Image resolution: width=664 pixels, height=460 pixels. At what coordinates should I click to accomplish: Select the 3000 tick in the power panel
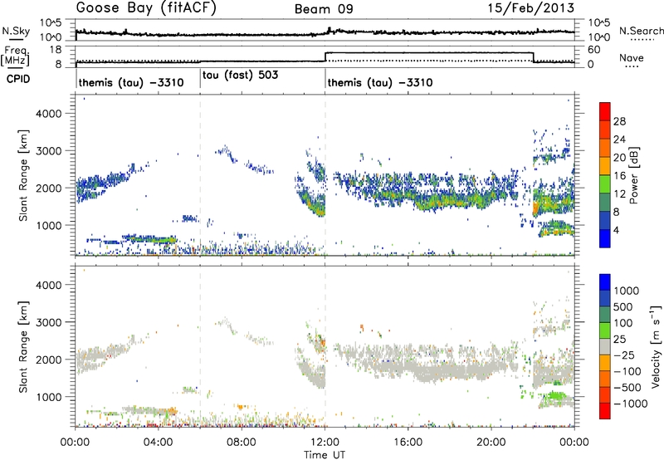48,151
